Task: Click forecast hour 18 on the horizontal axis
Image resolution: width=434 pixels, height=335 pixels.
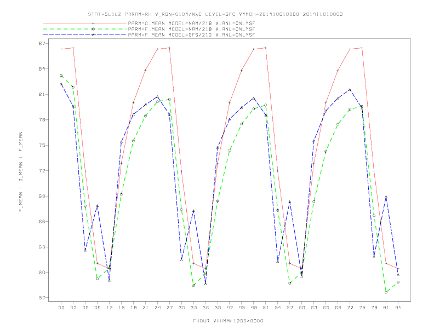Action: pos(133,308)
